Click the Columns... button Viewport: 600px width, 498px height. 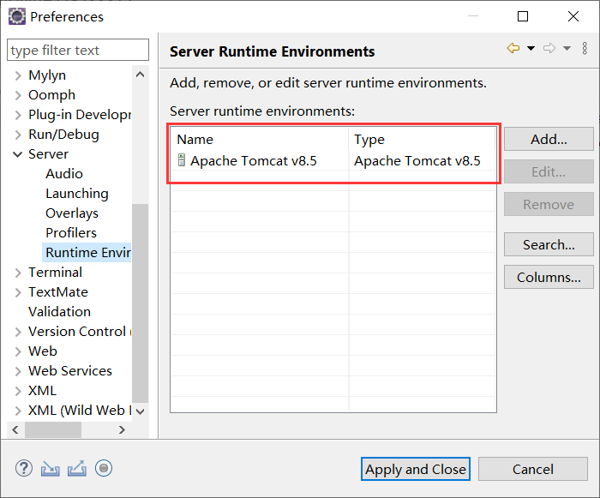tap(549, 277)
